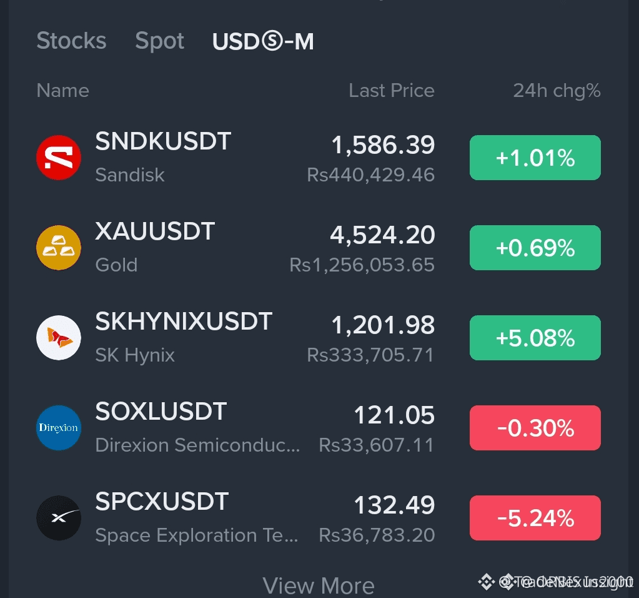This screenshot has height=598, width=639.
Task: Tap the +5.08% change badge
Action: tap(535, 338)
